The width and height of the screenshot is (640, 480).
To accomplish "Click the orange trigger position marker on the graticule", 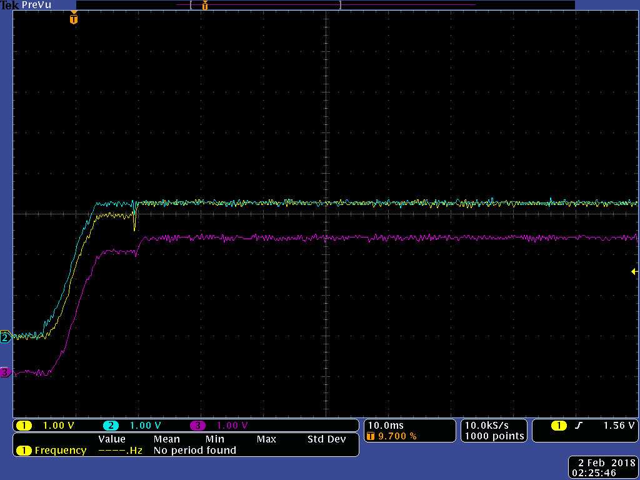I will 74,18.
